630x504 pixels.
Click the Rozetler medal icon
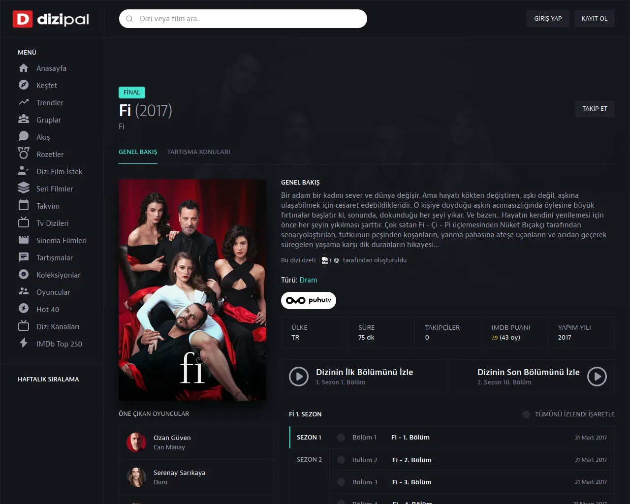pos(24,154)
